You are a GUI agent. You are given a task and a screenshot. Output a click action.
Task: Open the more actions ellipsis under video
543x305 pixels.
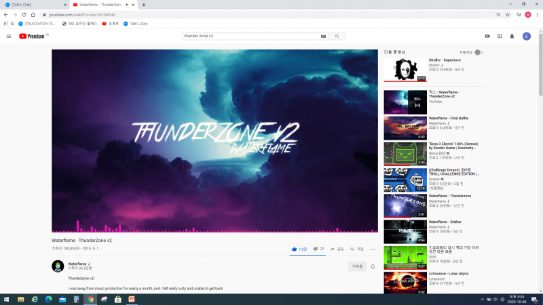tap(373, 249)
